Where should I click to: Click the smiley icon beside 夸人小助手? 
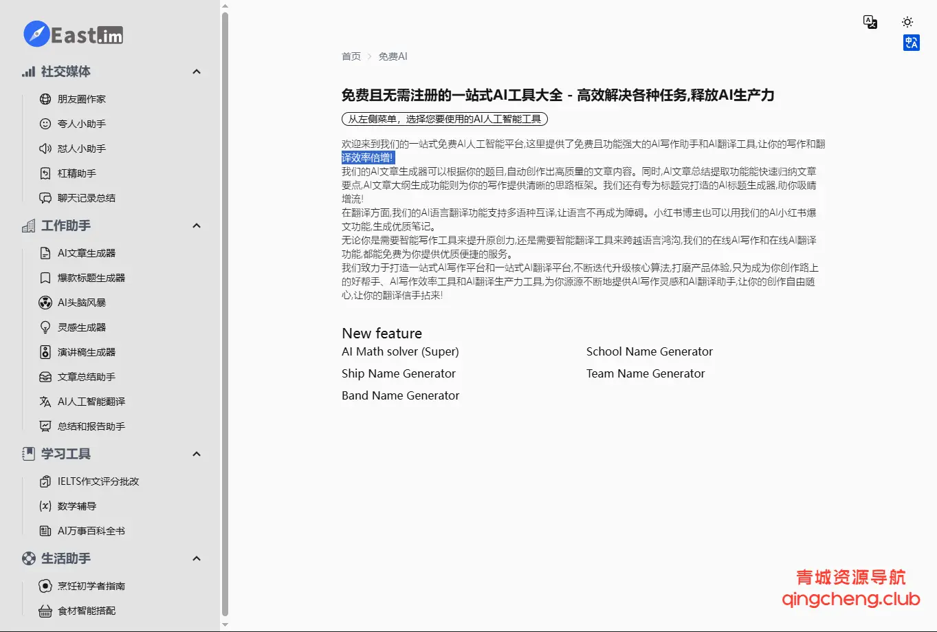pyautogui.click(x=45, y=124)
